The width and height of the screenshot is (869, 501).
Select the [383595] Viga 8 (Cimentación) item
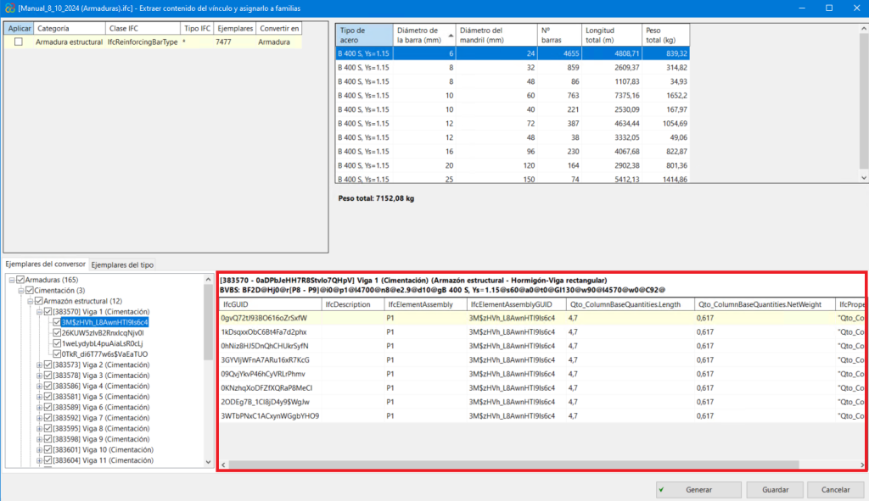tap(102, 428)
